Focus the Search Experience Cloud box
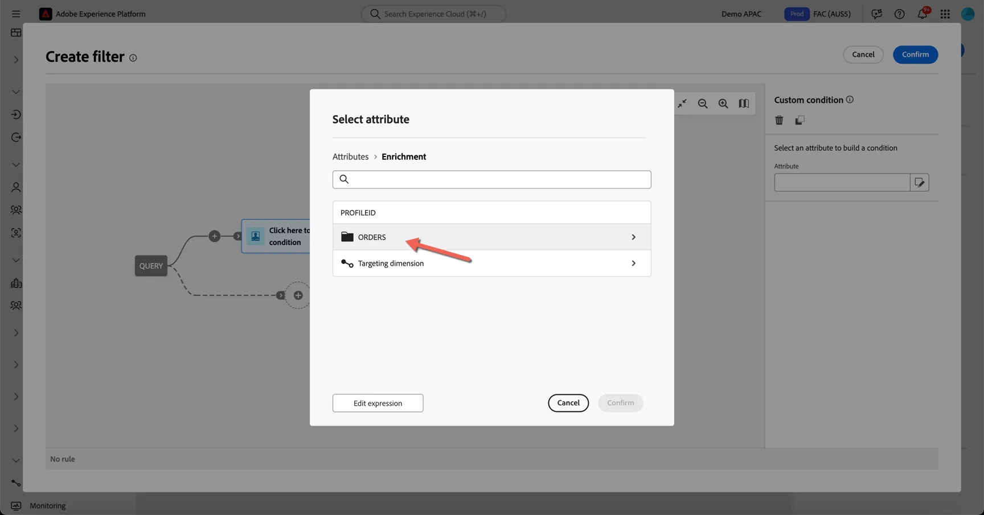 433,14
